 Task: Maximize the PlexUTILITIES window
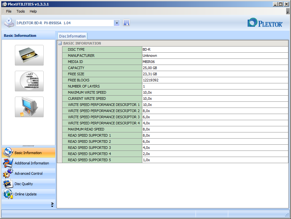281,4
